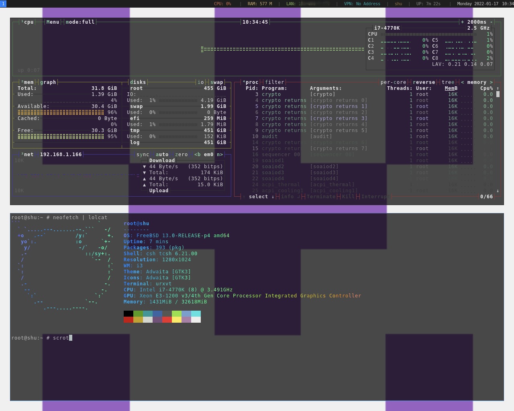The image size is (514, 411).
Task: Move selection up with select arrow
Action: click(244, 197)
